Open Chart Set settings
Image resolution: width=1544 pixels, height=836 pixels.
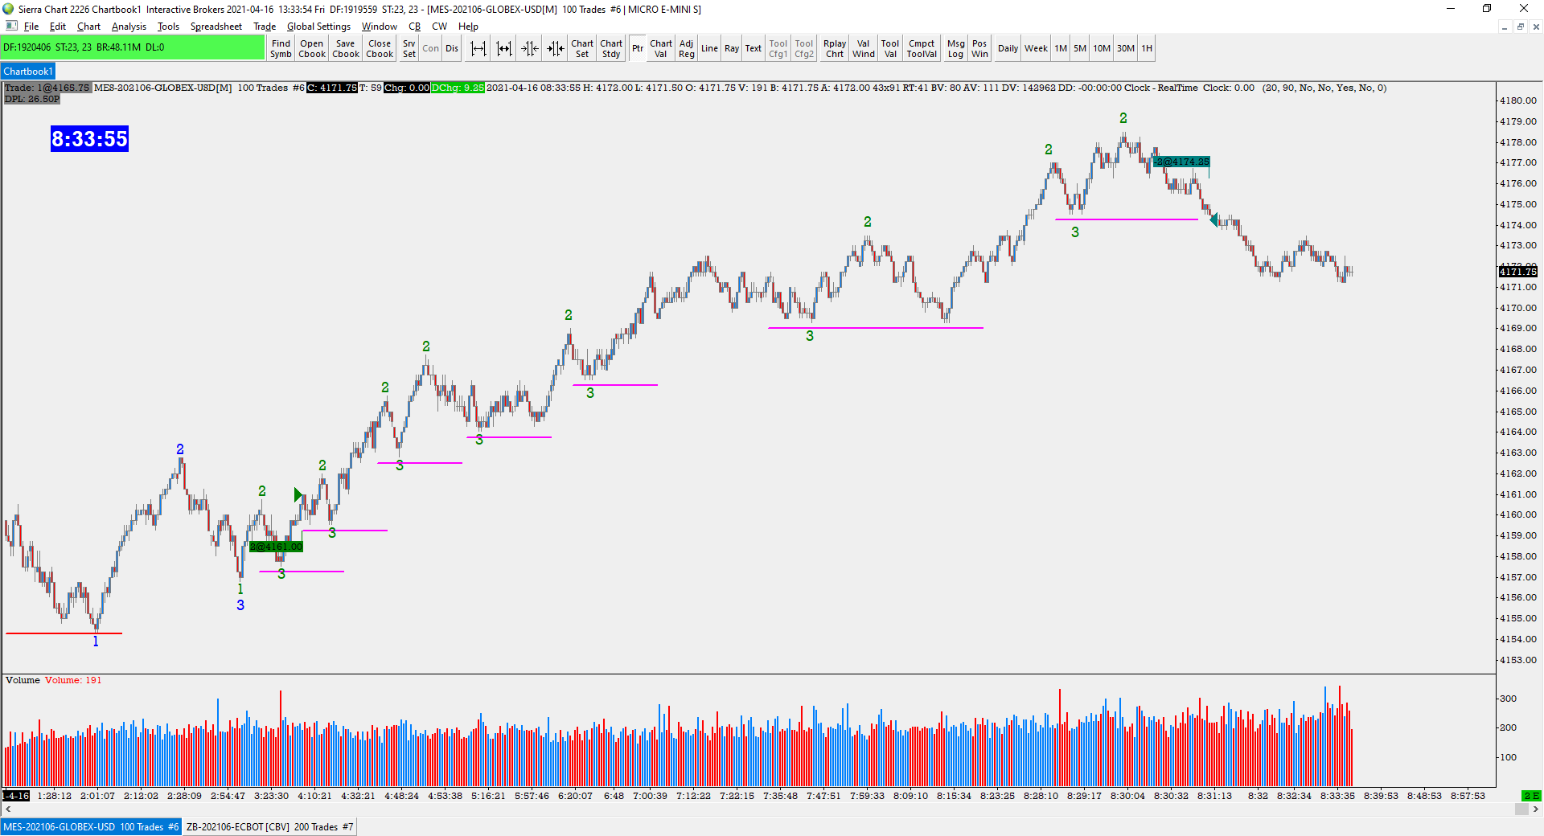(582, 48)
